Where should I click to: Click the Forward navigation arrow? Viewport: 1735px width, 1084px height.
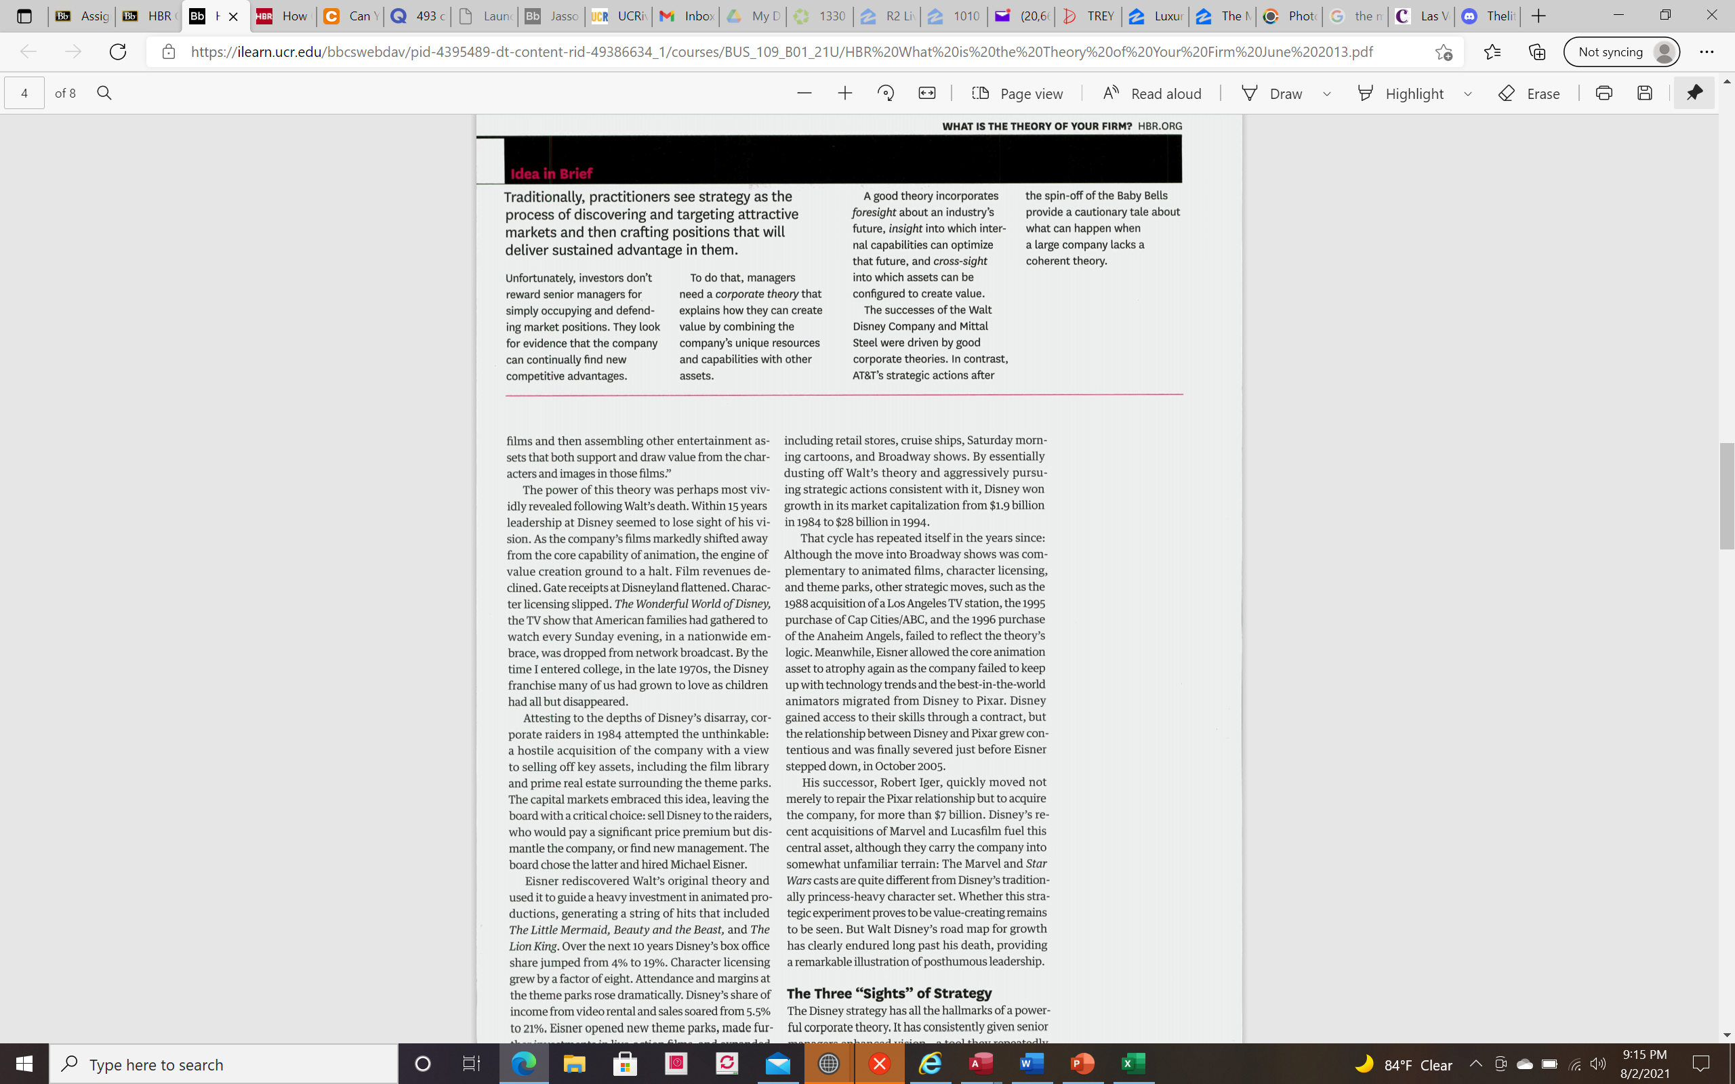coord(73,51)
